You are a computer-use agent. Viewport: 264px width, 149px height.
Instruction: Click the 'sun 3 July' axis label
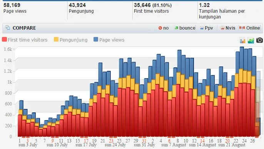[28, 145]
